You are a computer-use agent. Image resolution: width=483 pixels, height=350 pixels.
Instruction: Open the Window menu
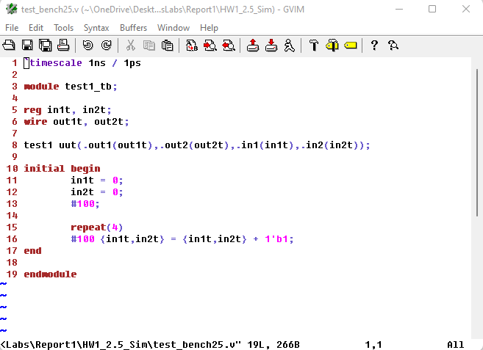pos(173,28)
